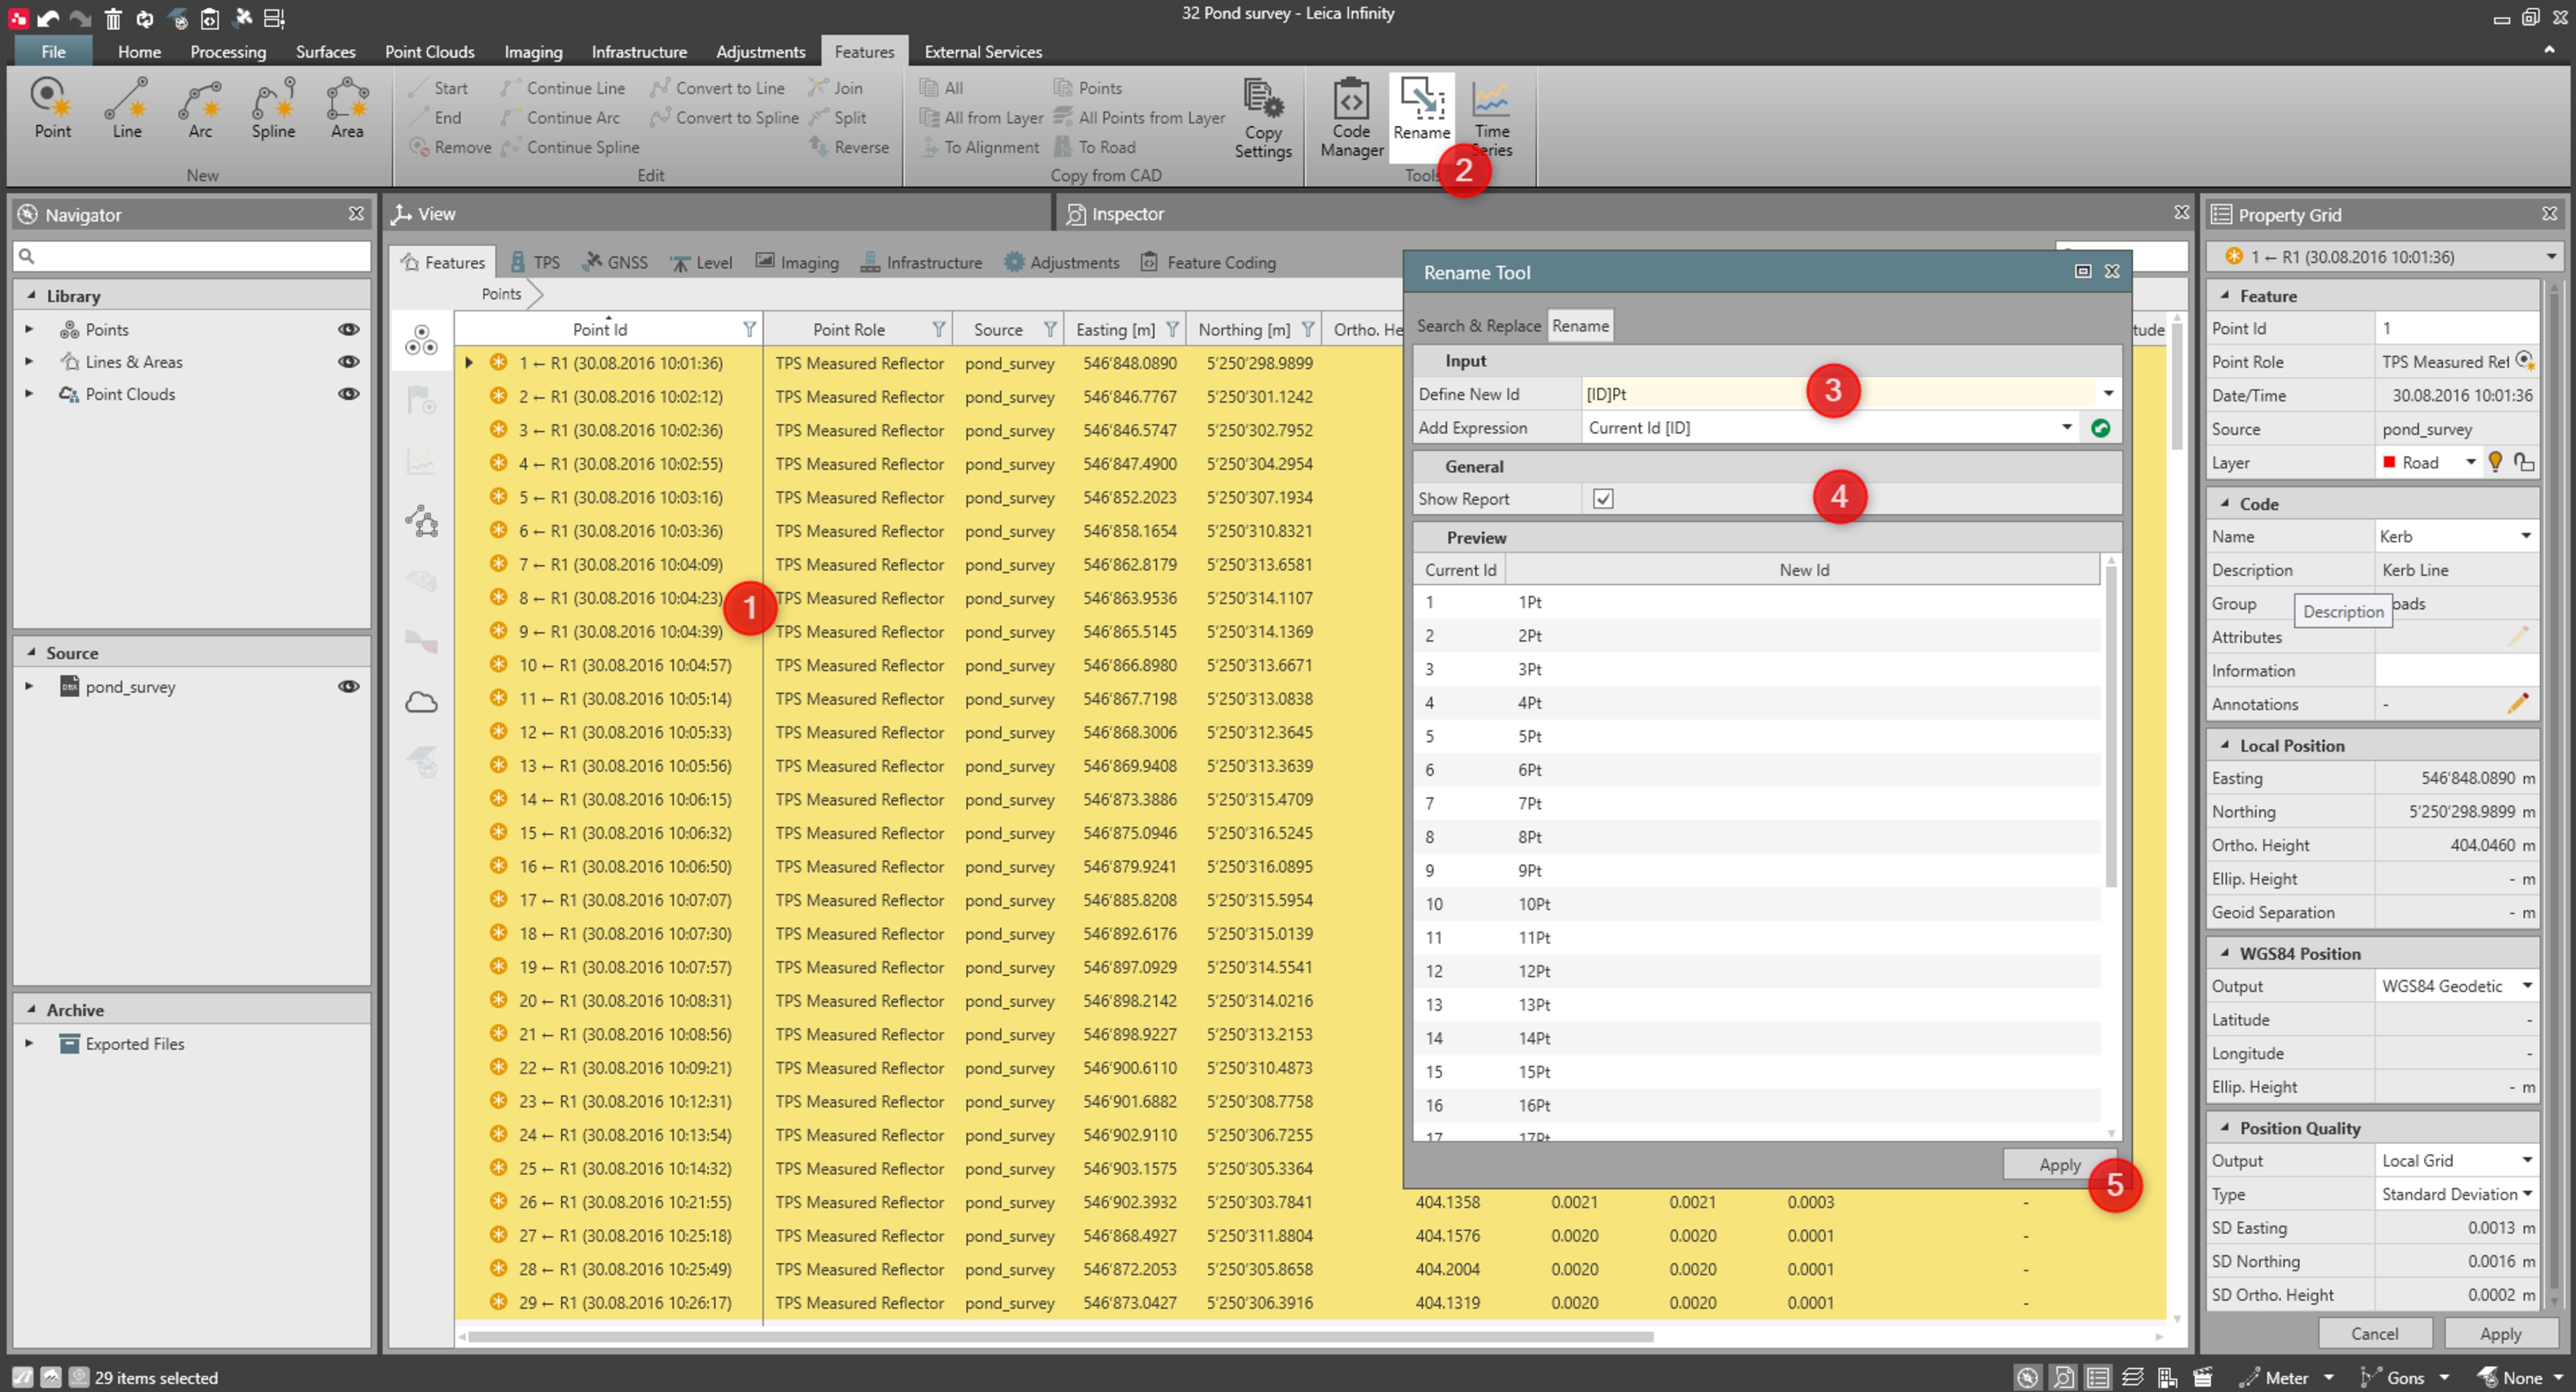Click Apply in the Rename Tool
This screenshot has height=1392, width=2576.
[x=2060, y=1165]
